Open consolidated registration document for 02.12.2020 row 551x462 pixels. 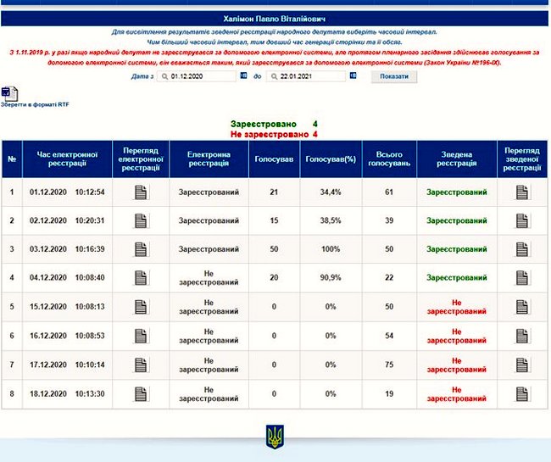coord(522,221)
